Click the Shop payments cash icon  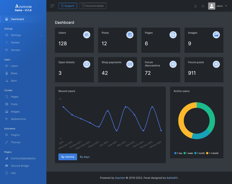click(x=130, y=64)
